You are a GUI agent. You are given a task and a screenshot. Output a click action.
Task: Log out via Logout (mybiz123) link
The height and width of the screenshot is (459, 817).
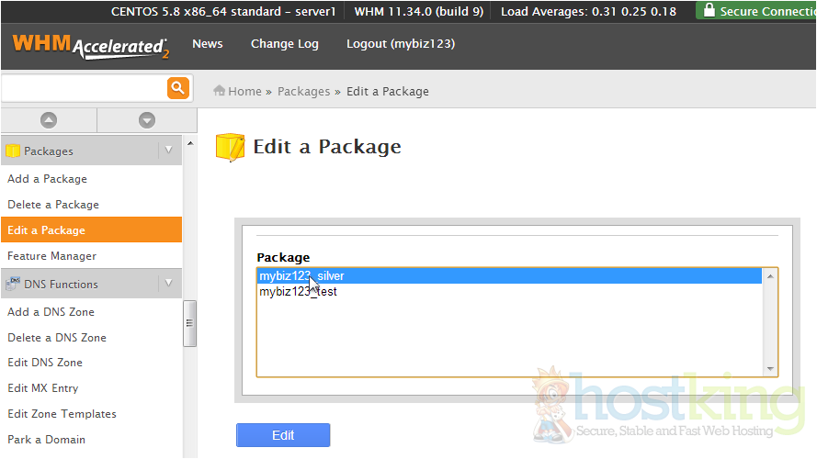pyautogui.click(x=400, y=44)
